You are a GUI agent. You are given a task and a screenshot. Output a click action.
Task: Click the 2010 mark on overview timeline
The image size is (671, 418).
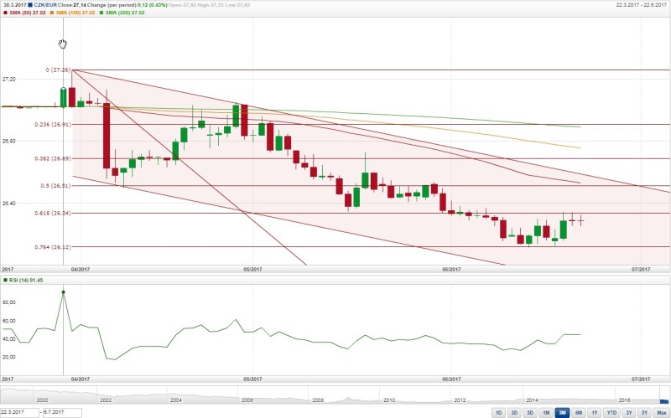point(388,400)
